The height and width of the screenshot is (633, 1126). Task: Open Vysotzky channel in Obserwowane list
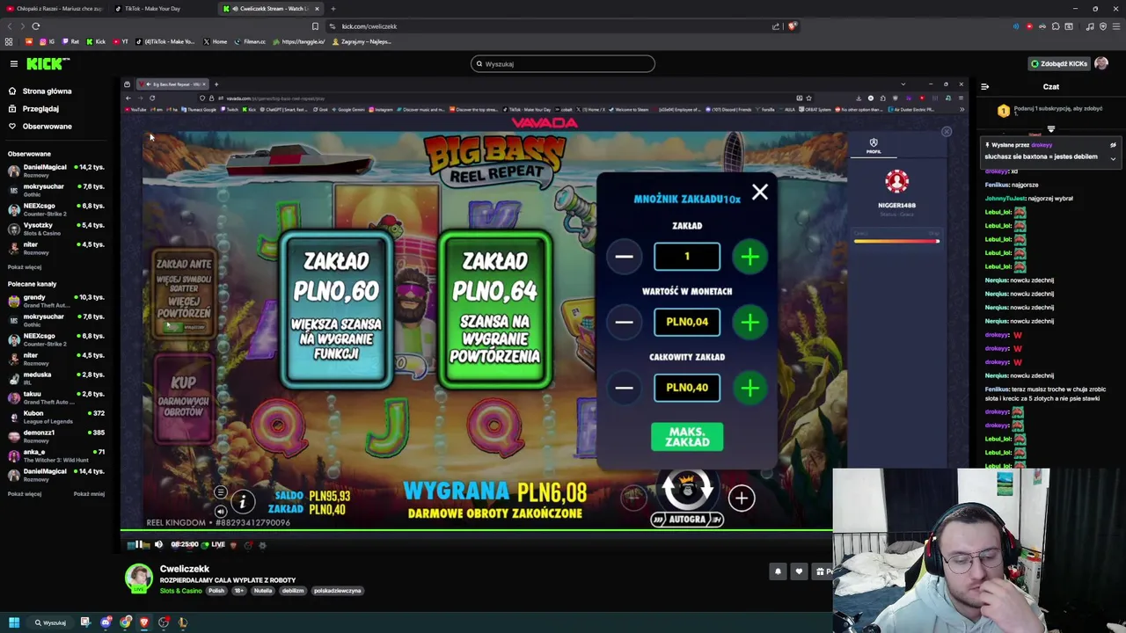pyautogui.click(x=56, y=229)
